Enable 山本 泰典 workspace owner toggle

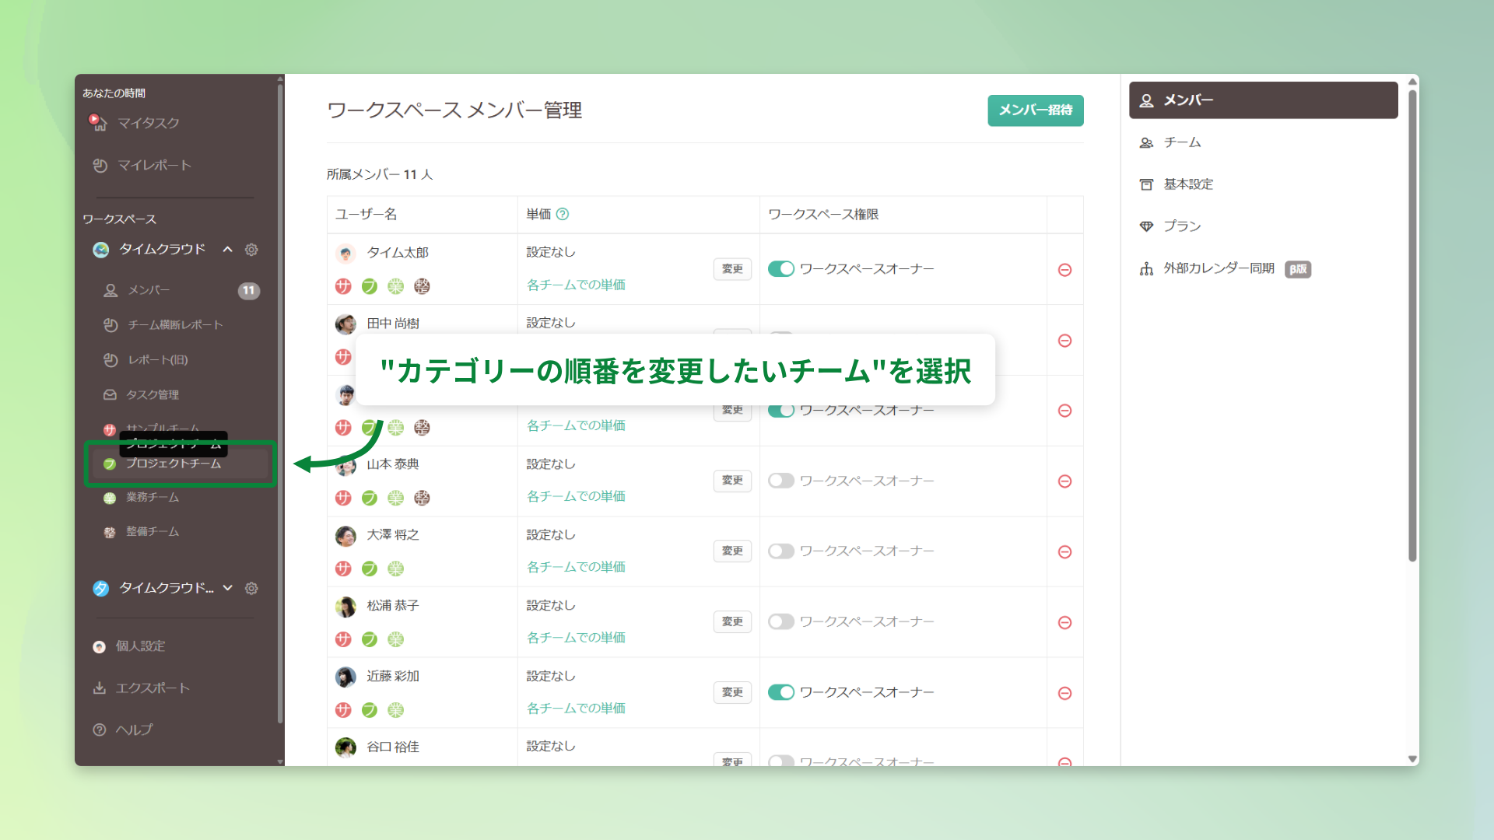click(x=780, y=481)
